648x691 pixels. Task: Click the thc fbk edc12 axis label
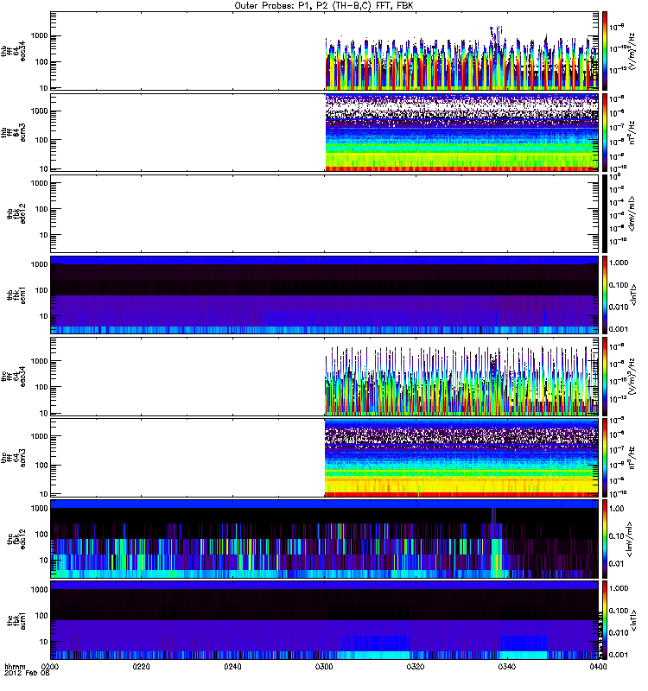click(x=16, y=539)
